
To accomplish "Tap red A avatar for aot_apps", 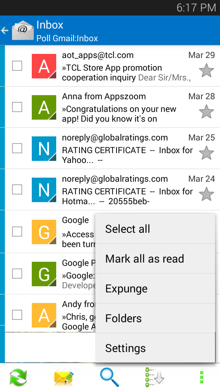I will (x=44, y=66).
